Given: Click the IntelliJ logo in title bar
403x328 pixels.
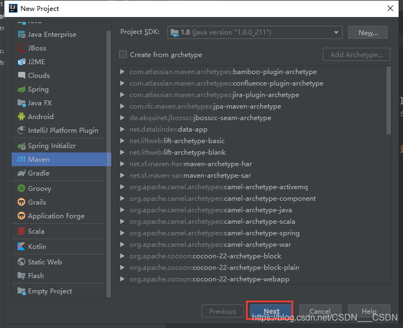Looking at the screenshot, I should click(13, 8).
